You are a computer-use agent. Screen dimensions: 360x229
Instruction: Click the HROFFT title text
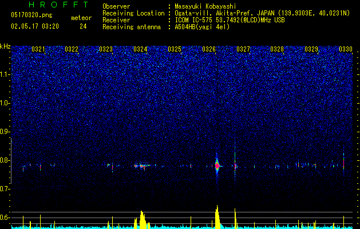click(58, 5)
